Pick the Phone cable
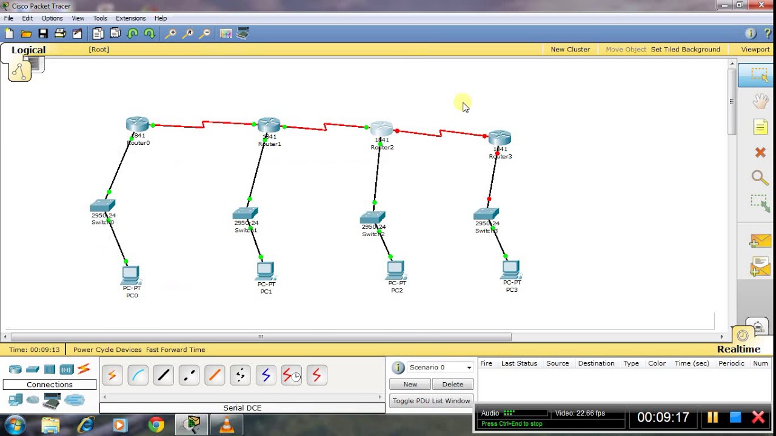This screenshot has width=776, height=436. (x=240, y=375)
